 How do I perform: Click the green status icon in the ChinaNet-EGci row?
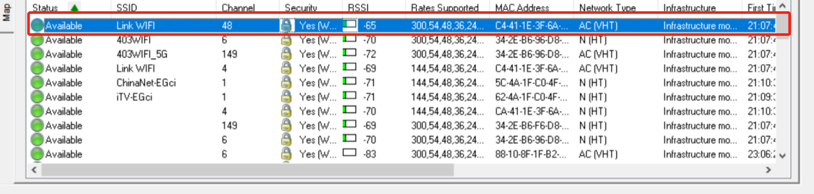tap(37, 83)
